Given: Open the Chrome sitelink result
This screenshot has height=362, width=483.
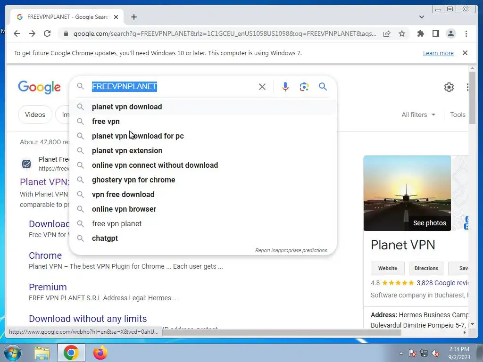Looking at the screenshot, I should point(45,255).
